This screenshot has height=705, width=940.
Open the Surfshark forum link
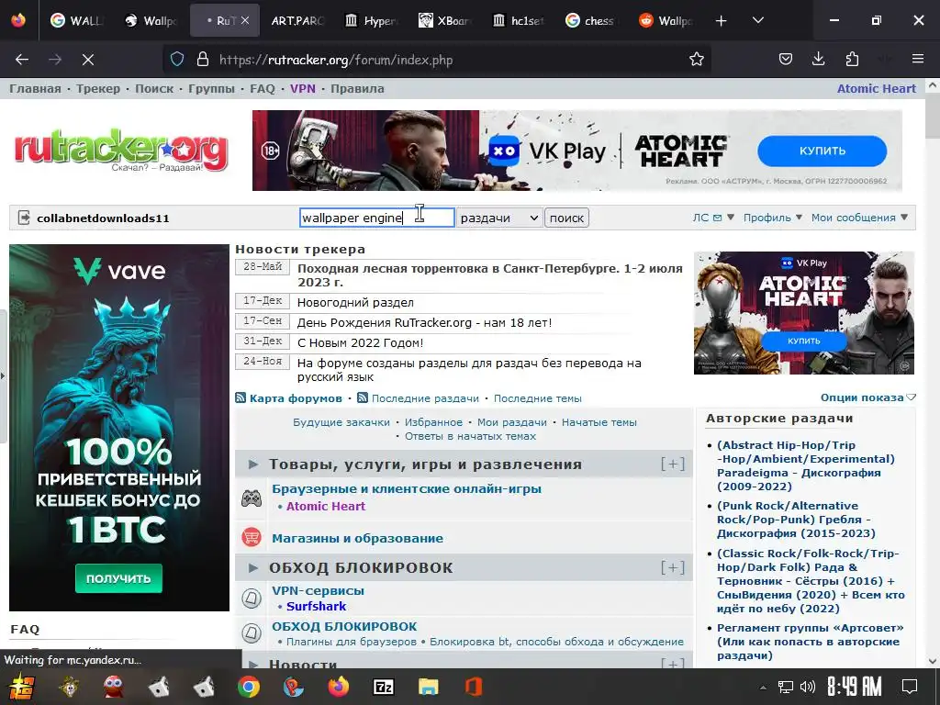pyautogui.click(x=316, y=606)
